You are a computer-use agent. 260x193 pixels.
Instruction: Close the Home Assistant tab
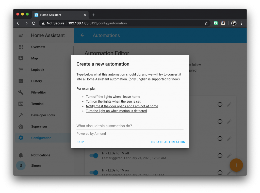[85, 15]
